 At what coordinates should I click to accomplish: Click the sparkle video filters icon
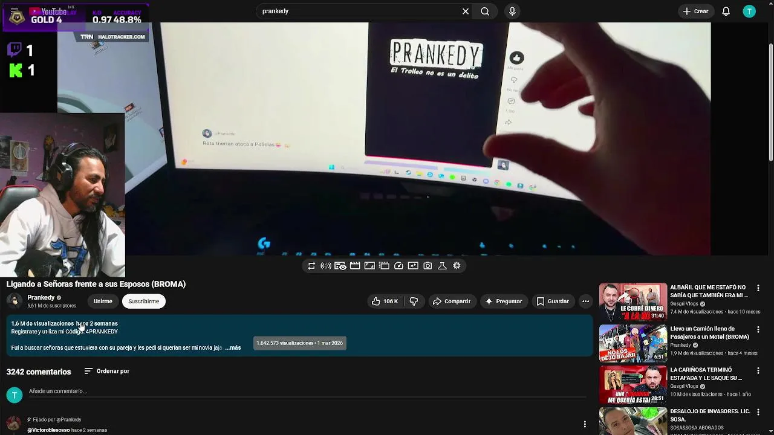click(413, 266)
